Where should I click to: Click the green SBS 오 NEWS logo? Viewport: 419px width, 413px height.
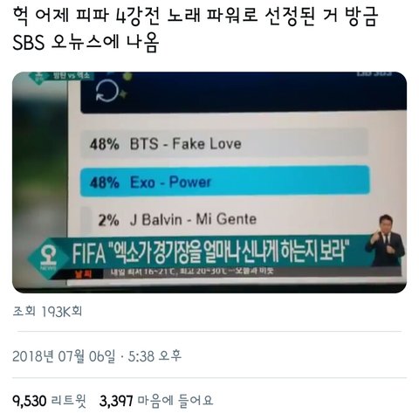coord(48,257)
